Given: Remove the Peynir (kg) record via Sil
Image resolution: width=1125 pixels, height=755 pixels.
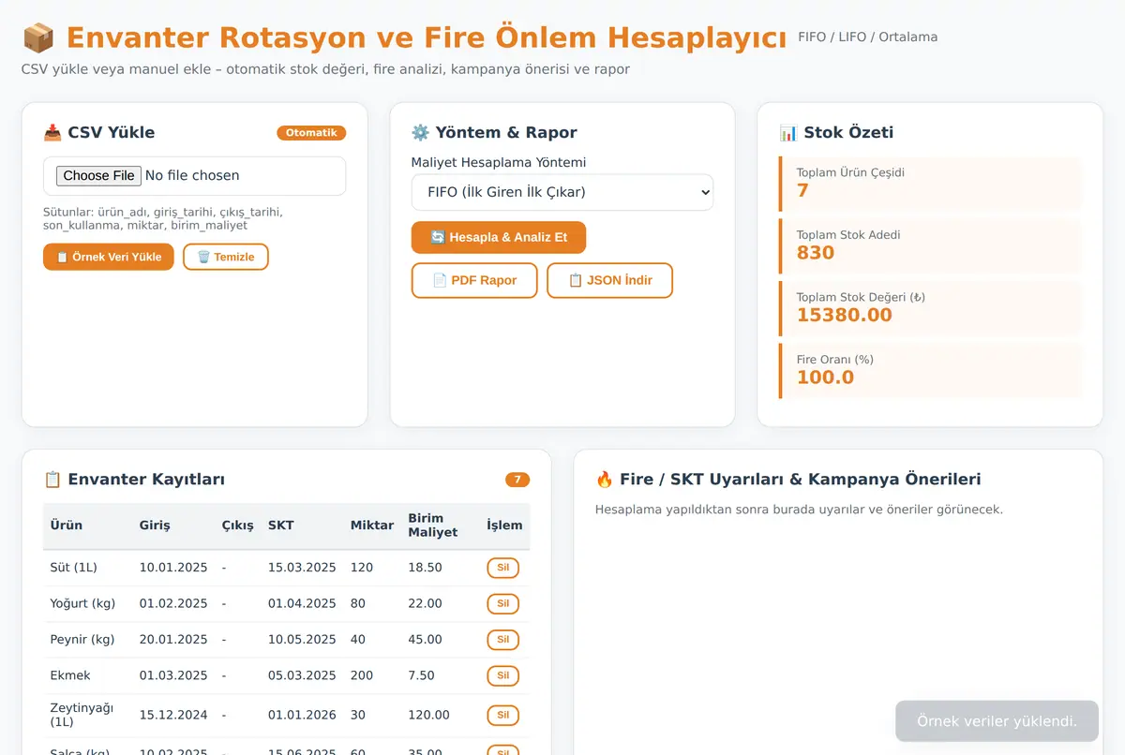Looking at the screenshot, I should [x=502, y=640].
